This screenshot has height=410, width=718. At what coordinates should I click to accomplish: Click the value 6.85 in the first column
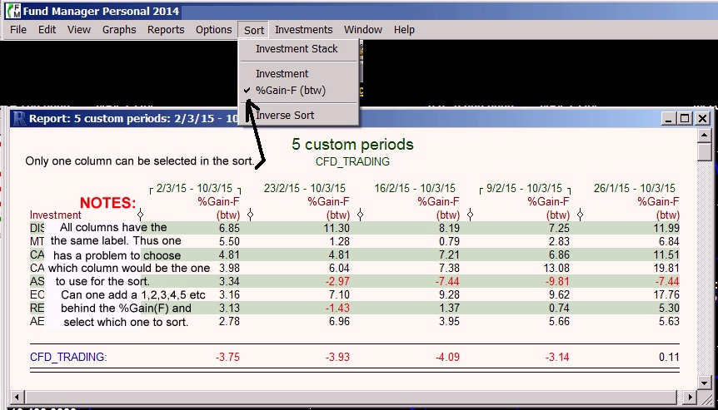(229, 228)
